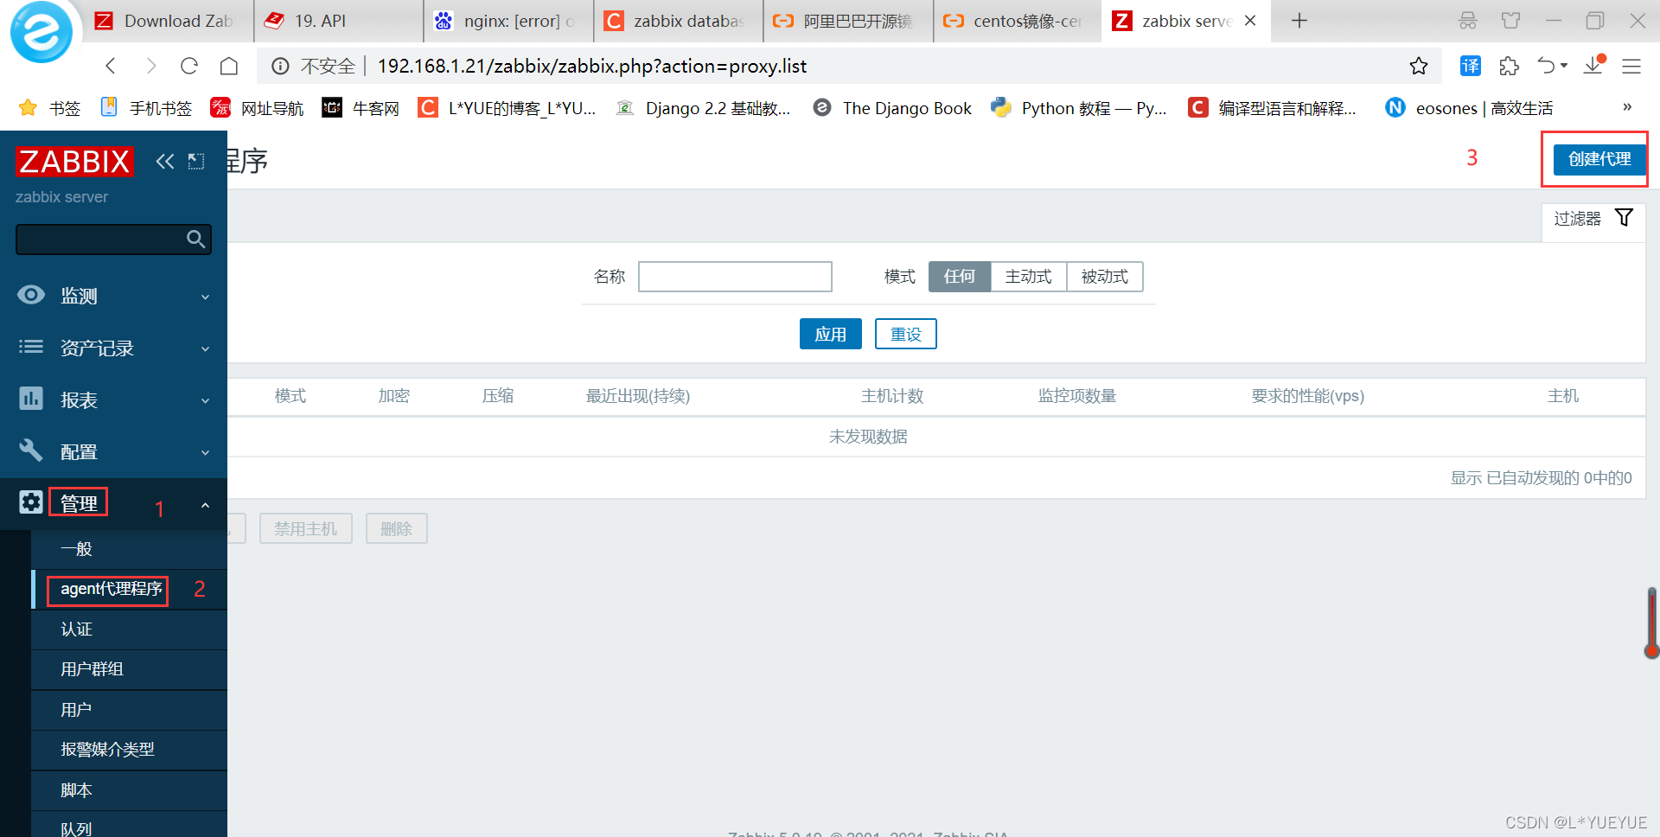The height and width of the screenshot is (837, 1660).
Task: Click the 监测 eye icon
Action: coord(31,295)
